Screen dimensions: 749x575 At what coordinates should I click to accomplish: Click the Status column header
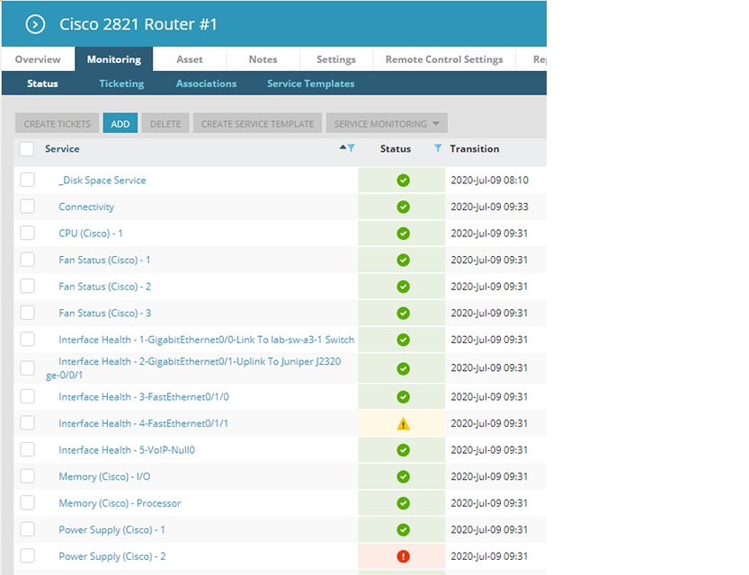[396, 149]
